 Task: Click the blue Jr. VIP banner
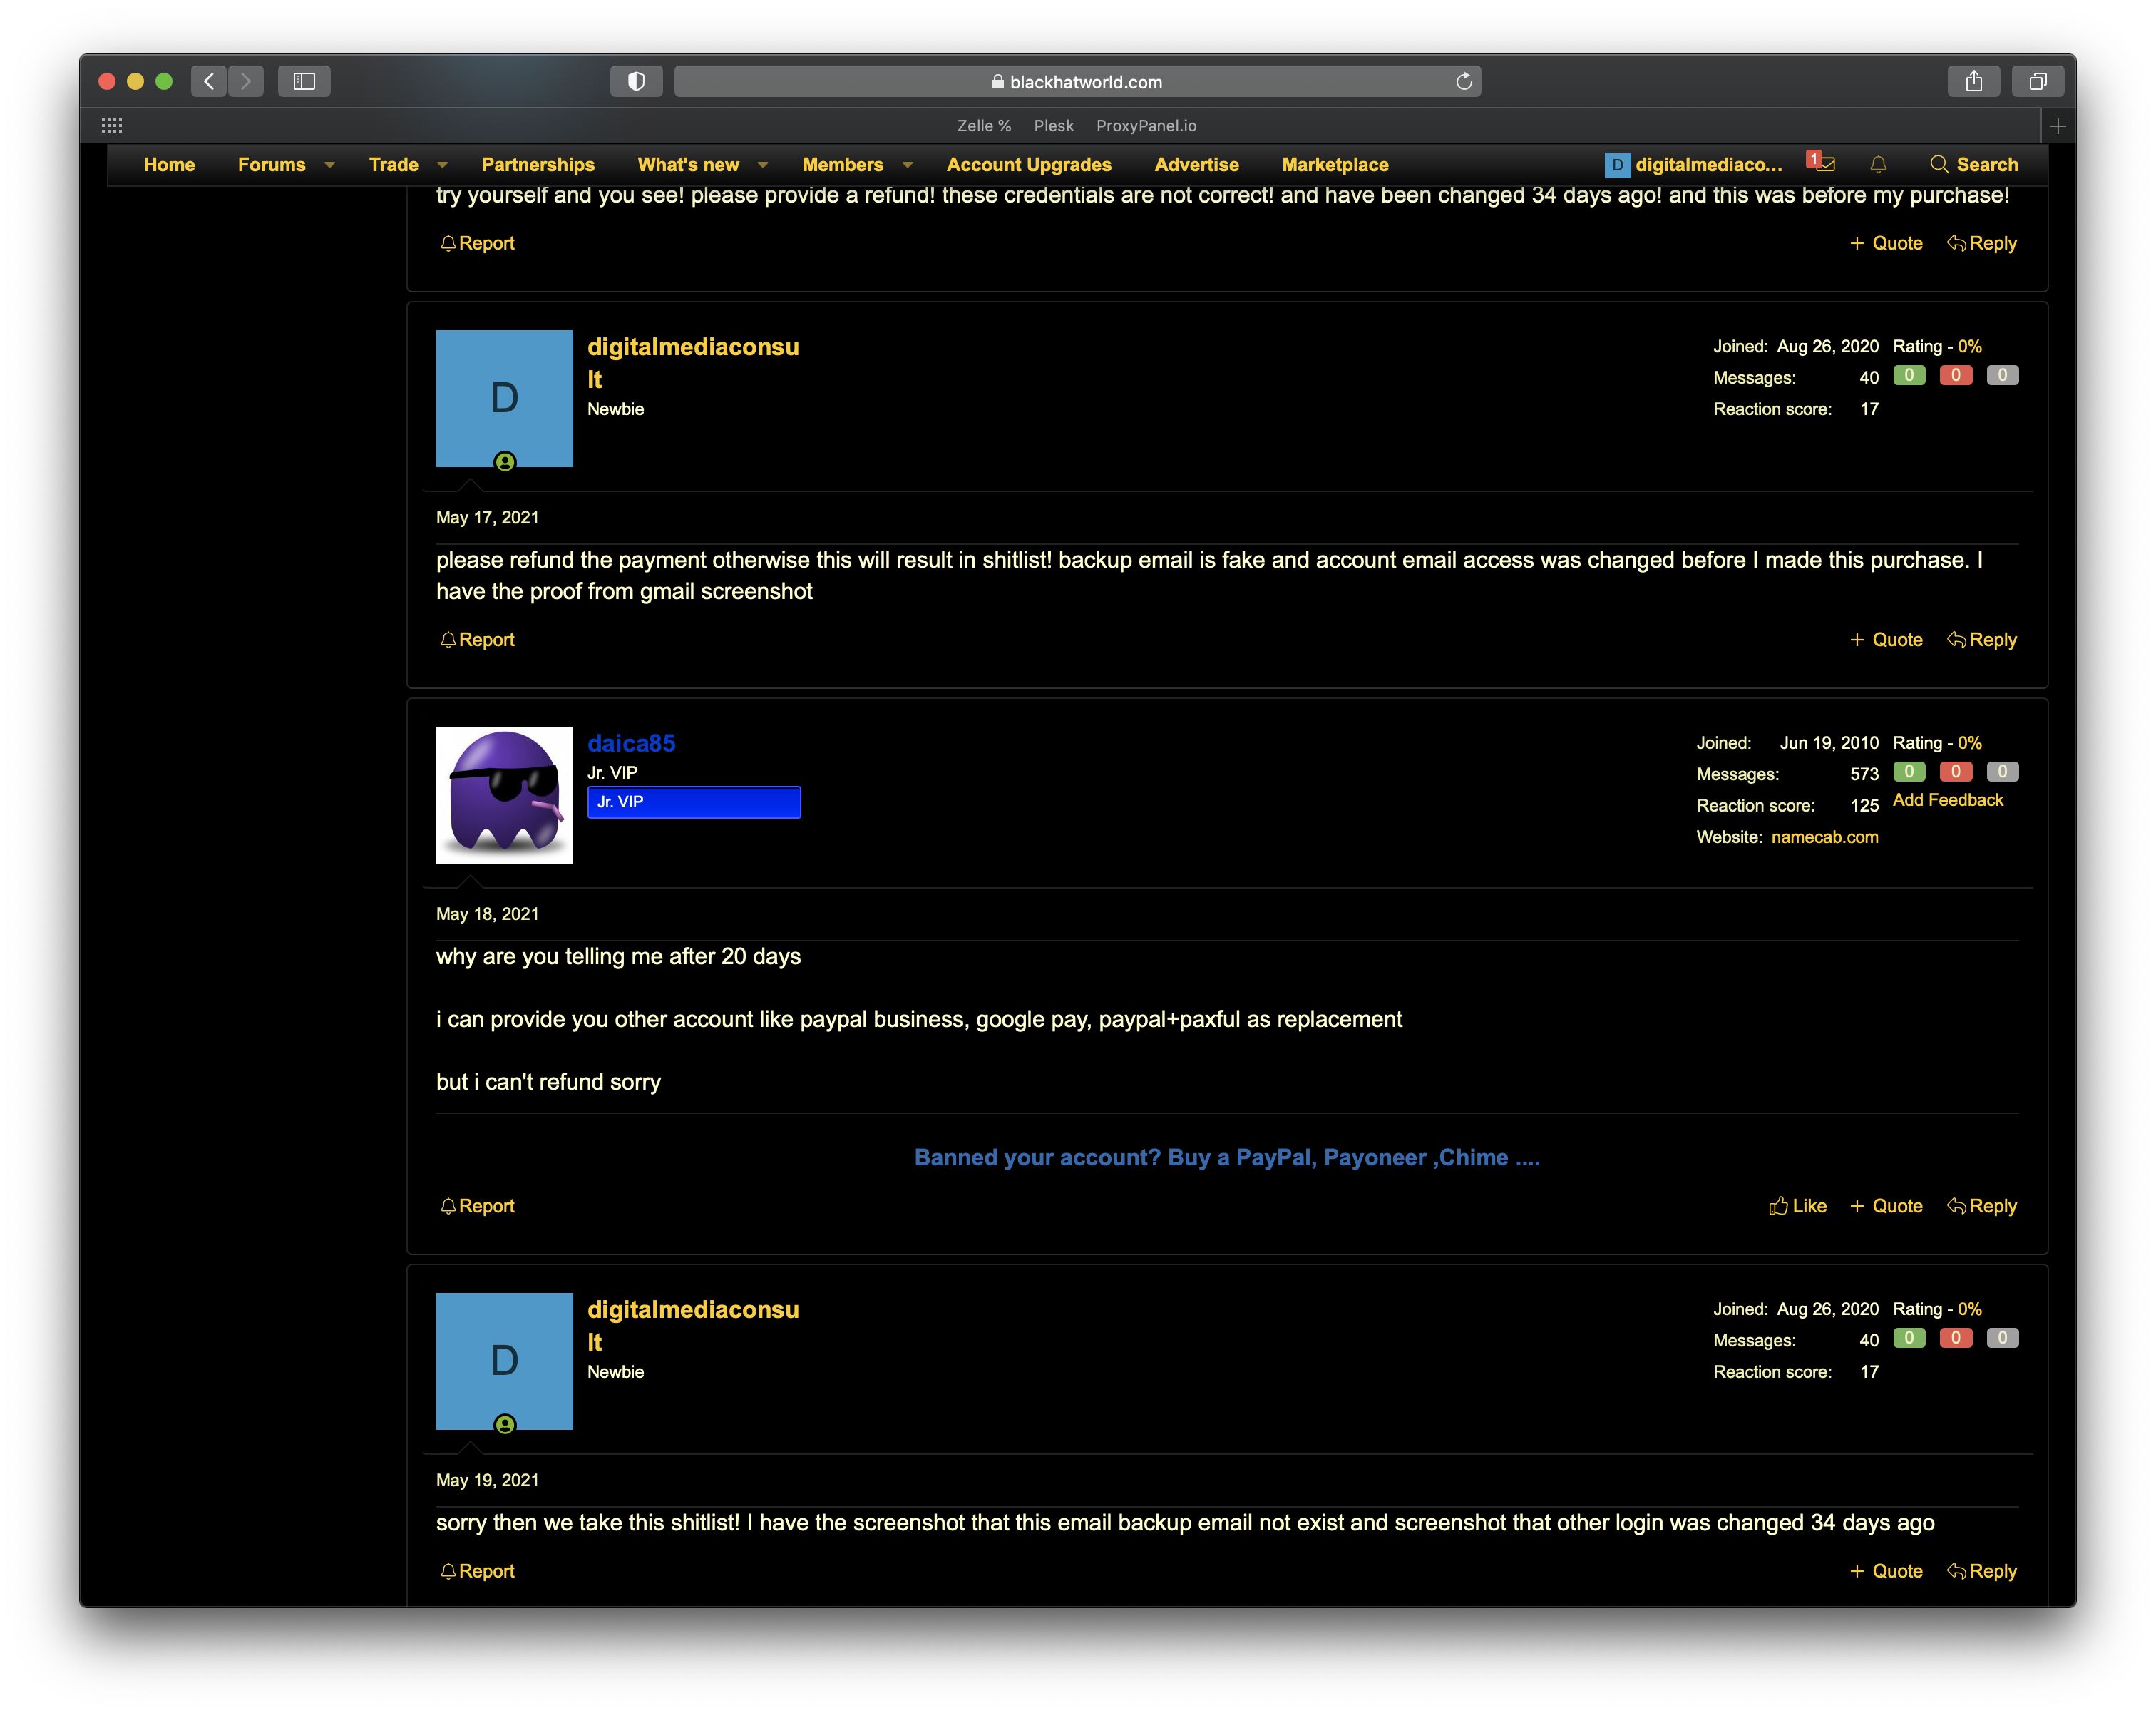[694, 802]
